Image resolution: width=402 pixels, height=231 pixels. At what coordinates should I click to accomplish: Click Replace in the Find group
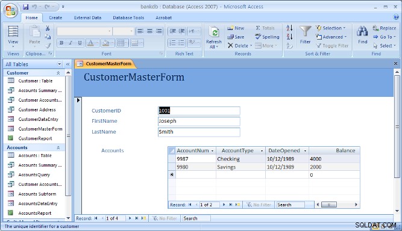[x=385, y=28]
